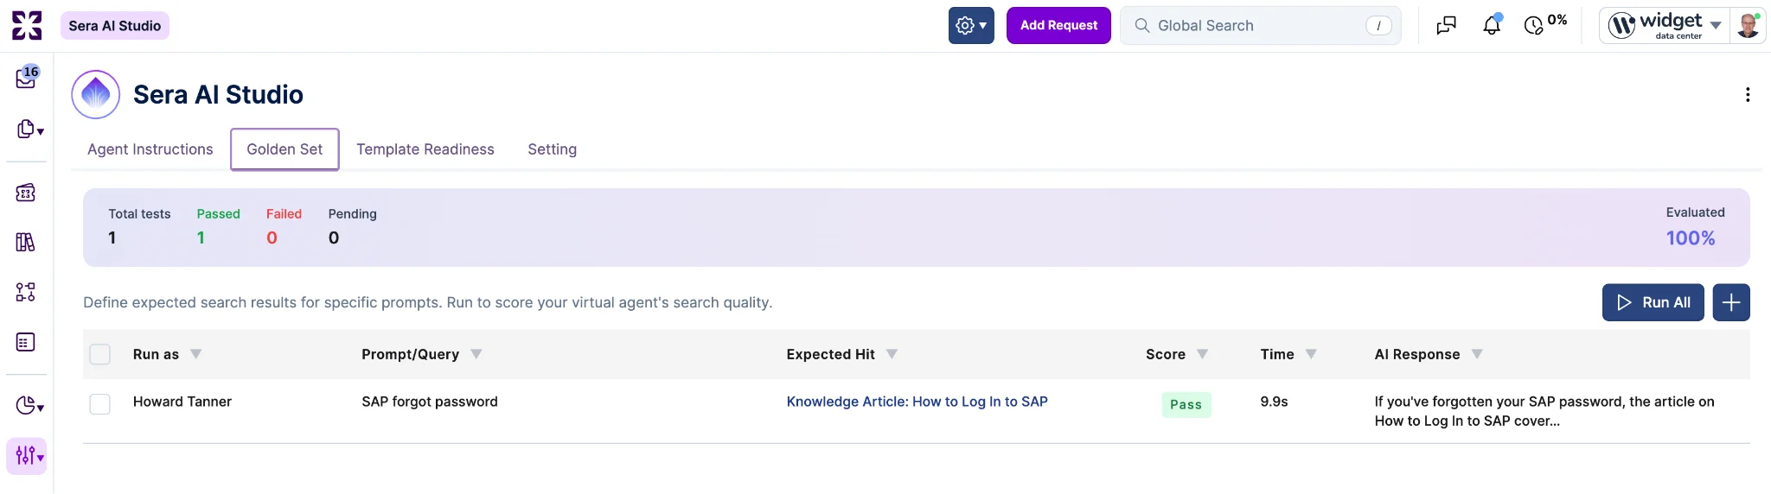Click the slash shortcut badge in search
1771x494 pixels.
click(1378, 26)
